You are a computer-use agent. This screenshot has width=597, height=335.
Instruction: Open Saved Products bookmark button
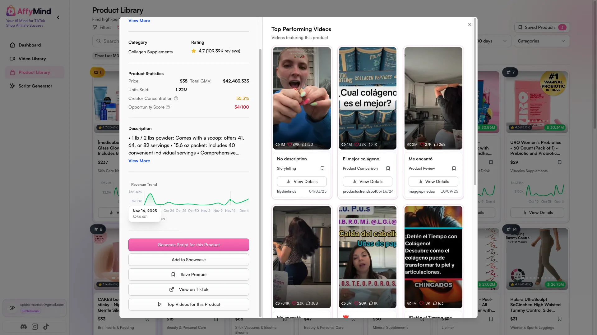click(542, 27)
